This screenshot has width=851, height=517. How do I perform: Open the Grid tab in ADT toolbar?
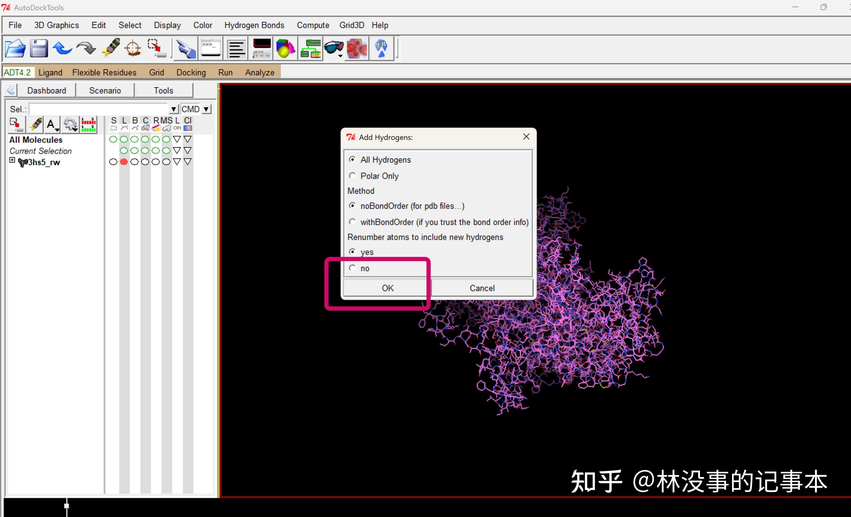tap(157, 72)
